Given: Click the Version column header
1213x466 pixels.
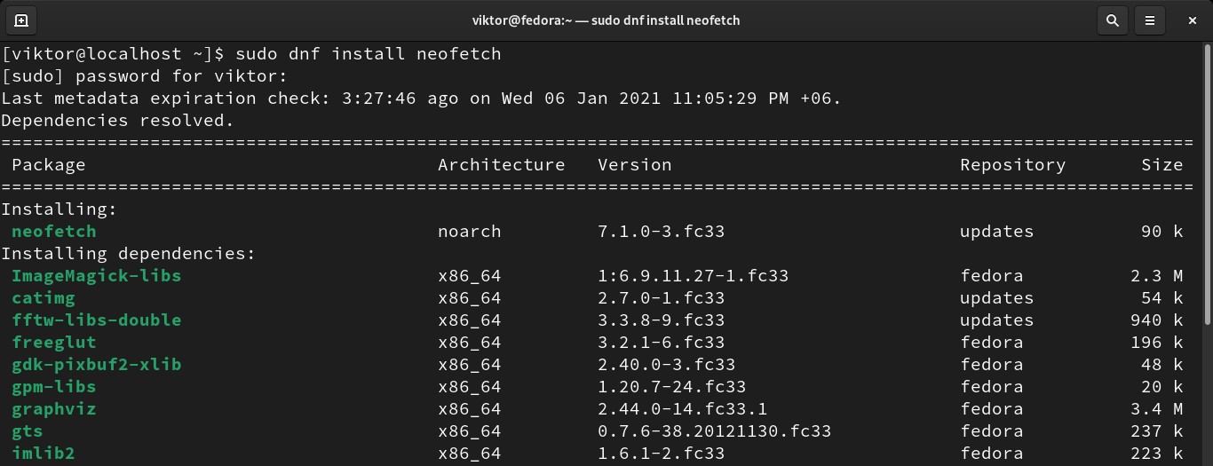Looking at the screenshot, I should point(635,165).
